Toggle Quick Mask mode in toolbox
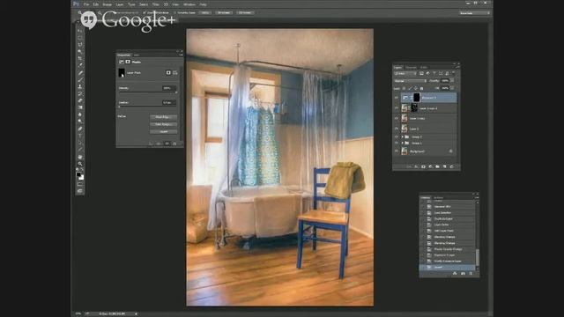 point(80,184)
